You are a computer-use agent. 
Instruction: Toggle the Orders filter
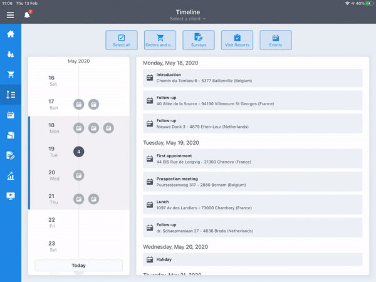160,40
